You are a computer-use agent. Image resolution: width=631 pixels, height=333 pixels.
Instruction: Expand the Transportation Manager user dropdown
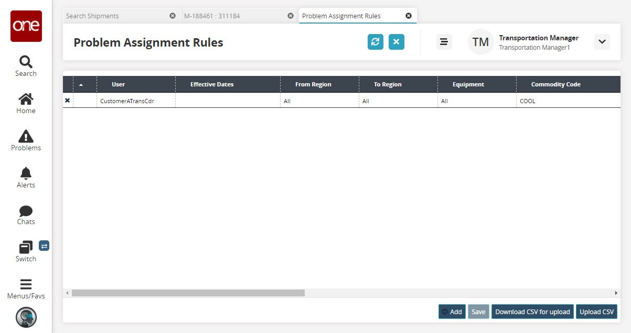602,42
